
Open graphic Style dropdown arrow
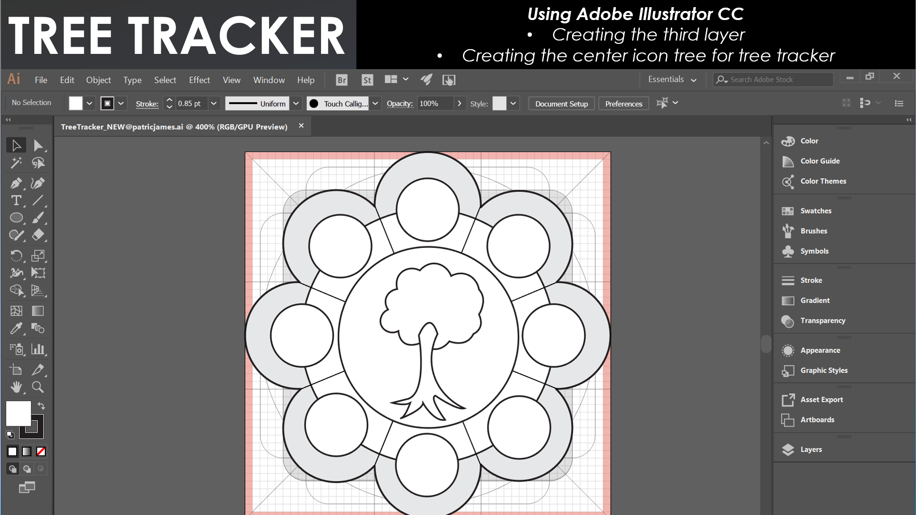[513, 103]
